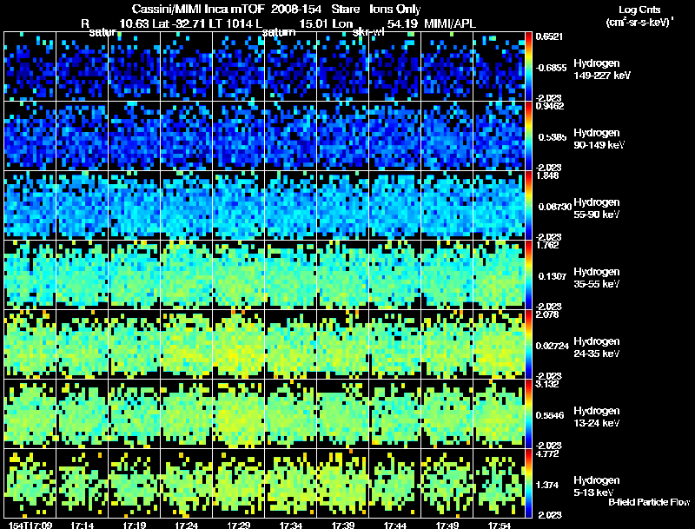Viewport: 695px width, 529px height.
Task: Click the 17:14 time axis label
Action: (82, 526)
